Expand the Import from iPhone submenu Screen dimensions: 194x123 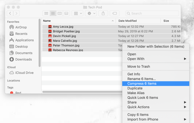pyautogui.click(x=156, y=119)
